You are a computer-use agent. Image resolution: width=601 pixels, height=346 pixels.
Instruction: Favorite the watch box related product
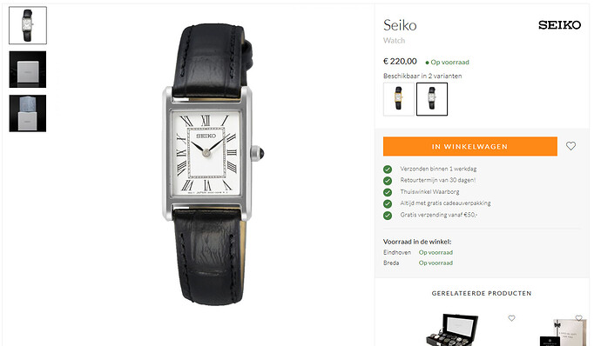tap(511, 318)
